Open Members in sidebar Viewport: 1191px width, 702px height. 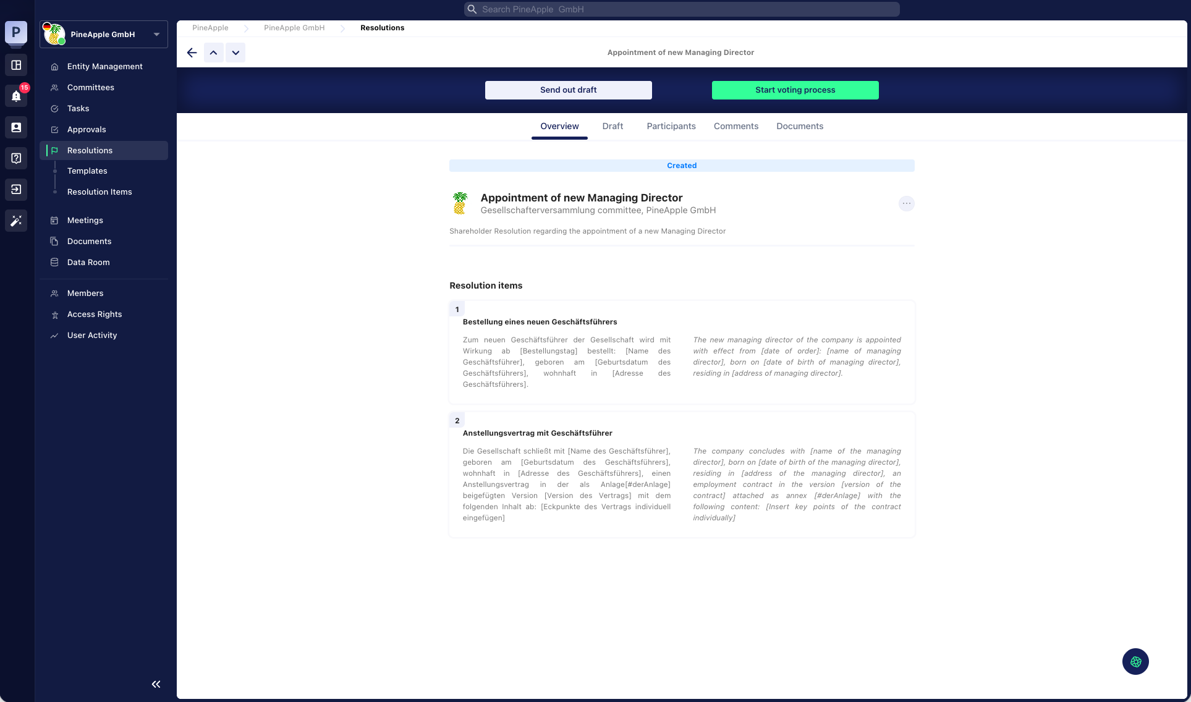(104, 293)
